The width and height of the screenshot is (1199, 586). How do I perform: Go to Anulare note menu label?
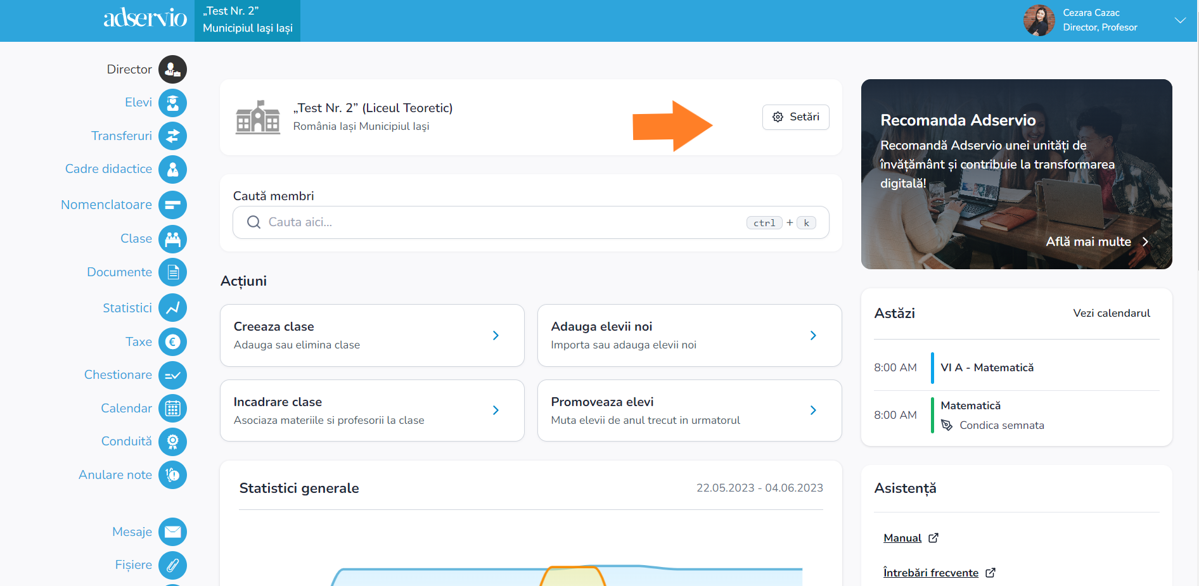pyautogui.click(x=115, y=475)
